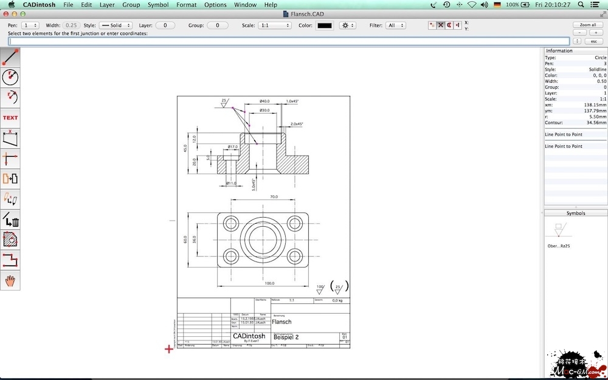
Task: Click the second Line Point to Point entry
Action: [564, 146]
